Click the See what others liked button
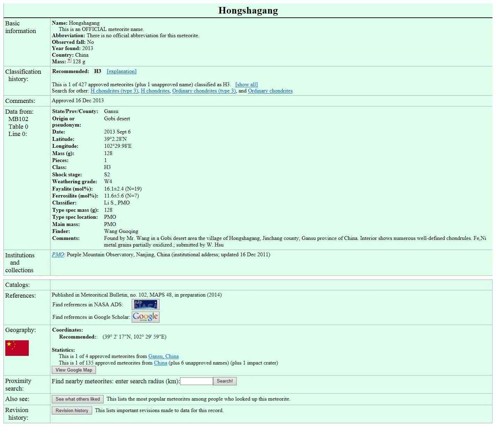496x427 pixels. pyautogui.click(x=78, y=399)
